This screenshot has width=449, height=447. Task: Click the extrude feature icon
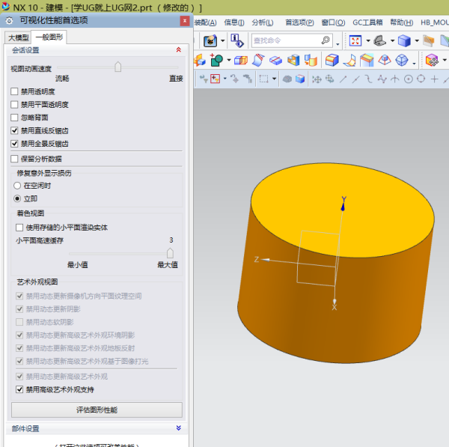pyautogui.click(x=241, y=60)
